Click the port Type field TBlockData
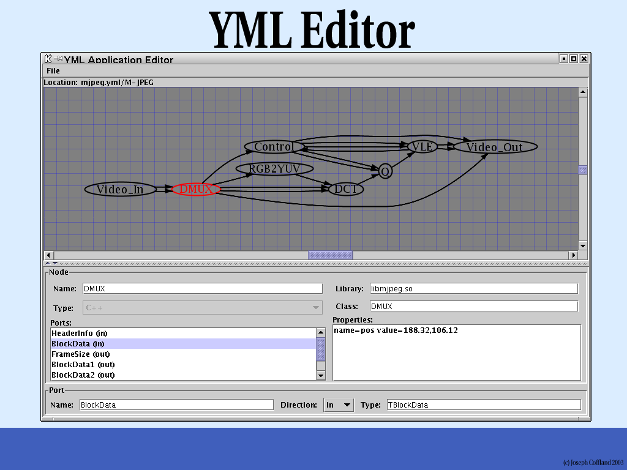This screenshot has height=470, width=627. 484,405
